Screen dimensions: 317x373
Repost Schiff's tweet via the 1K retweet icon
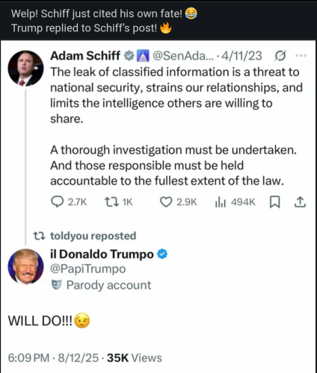(x=111, y=202)
